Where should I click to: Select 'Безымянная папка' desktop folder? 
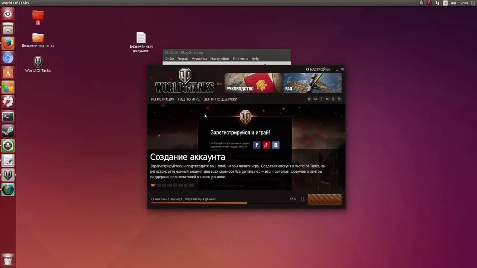pyautogui.click(x=38, y=40)
